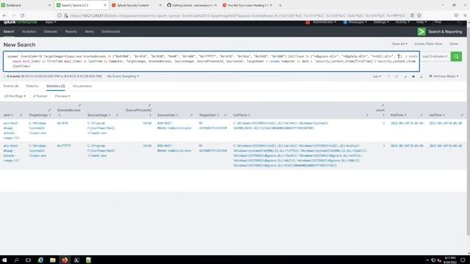Open Dashboards in the navigation bar
470x264 pixels.
tap(111, 32)
